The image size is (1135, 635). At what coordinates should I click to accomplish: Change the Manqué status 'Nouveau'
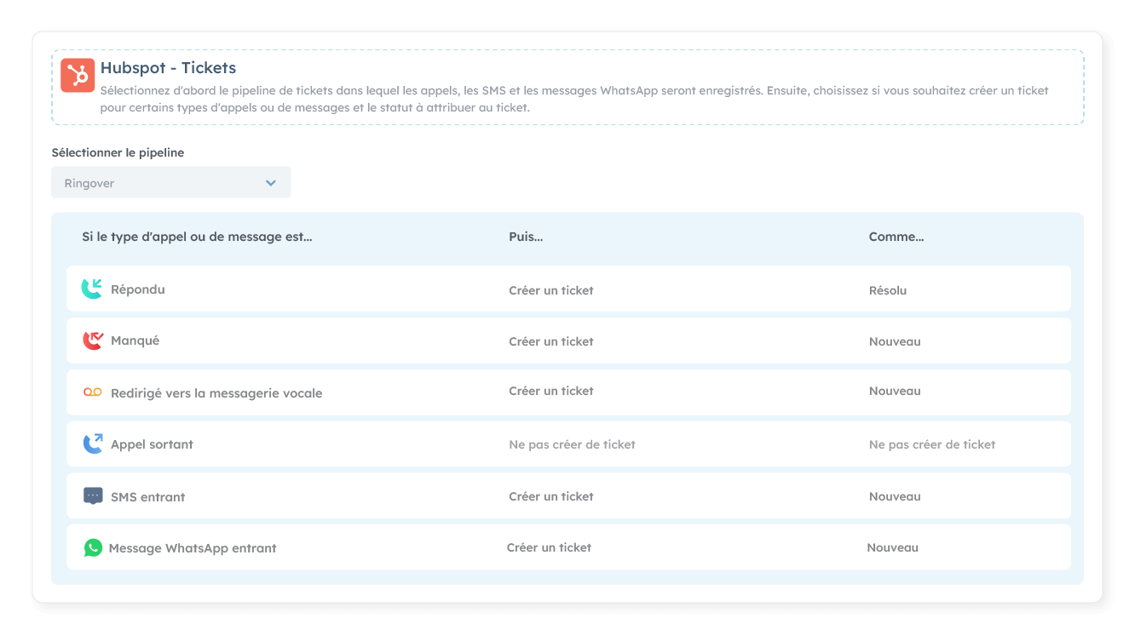click(895, 341)
